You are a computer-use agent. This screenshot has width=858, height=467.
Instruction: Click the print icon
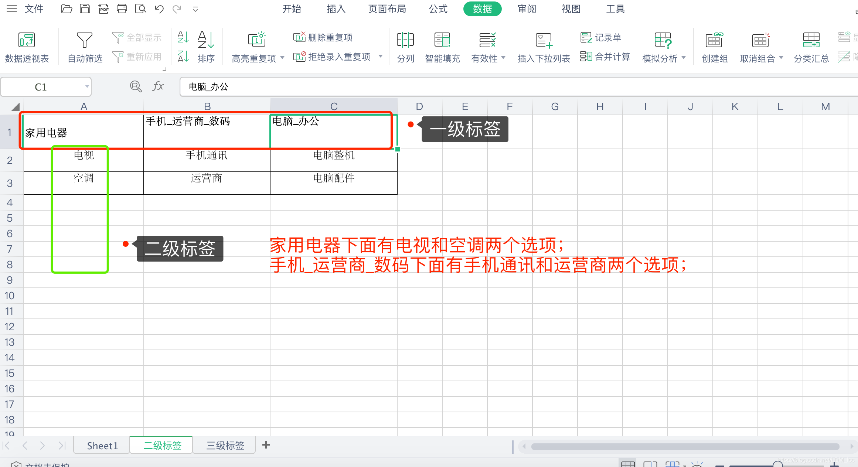(122, 8)
